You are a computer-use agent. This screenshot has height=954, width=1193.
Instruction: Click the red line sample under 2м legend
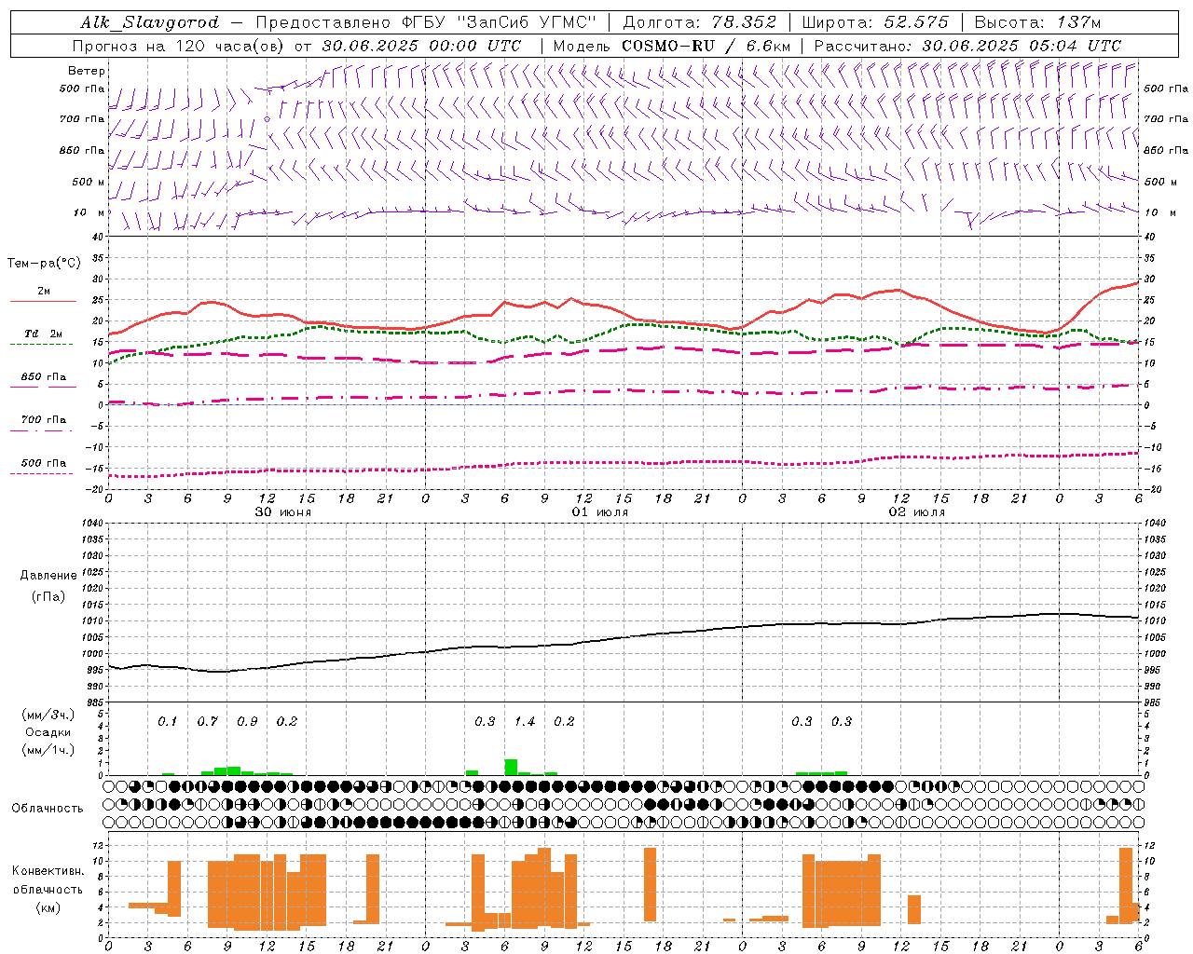tap(43, 302)
